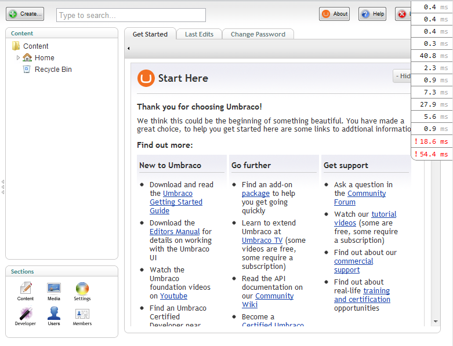
Task: Switch to the Last Edits tab
Action: click(199, 34)
